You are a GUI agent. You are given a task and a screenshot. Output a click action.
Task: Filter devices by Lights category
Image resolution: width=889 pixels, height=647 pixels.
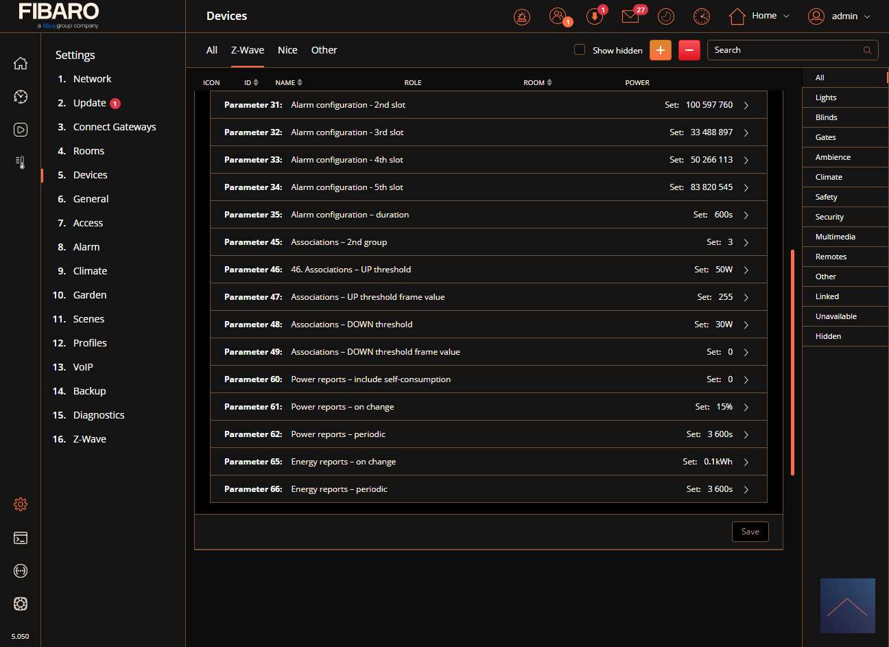click(x=826, y=97)
